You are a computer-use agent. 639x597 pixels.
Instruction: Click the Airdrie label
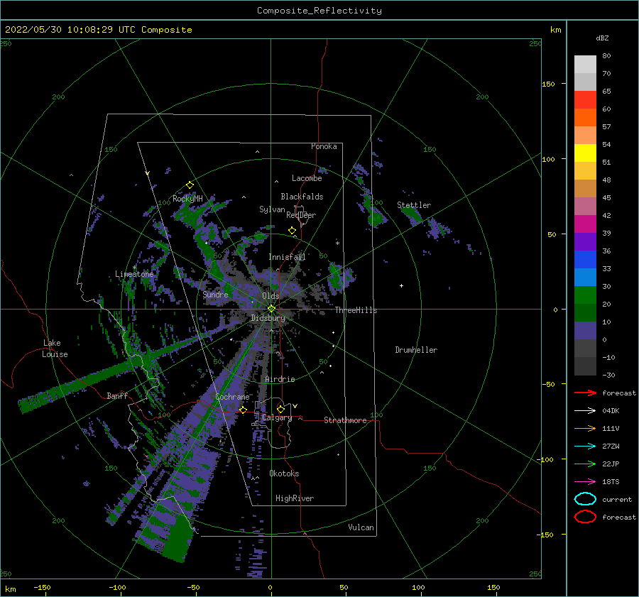pos(280,379)
